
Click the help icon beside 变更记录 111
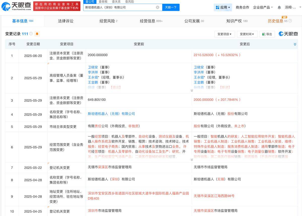click(31, 34)
